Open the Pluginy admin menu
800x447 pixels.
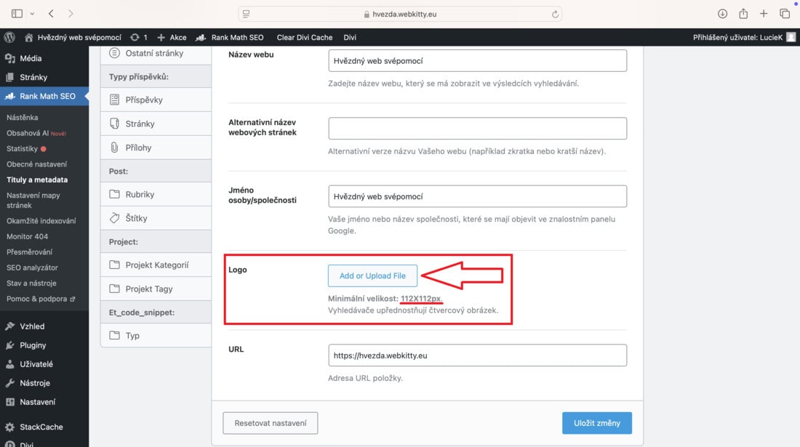tap(33, 345)
